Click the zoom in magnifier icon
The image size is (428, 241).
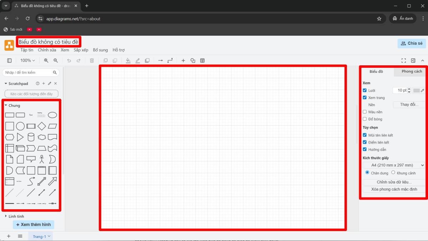coord(46,61)
